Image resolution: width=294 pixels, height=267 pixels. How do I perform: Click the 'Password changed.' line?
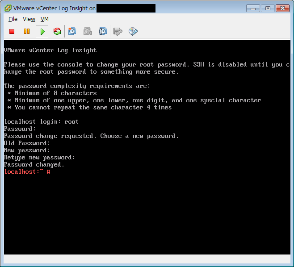click(x=34, y=164)
